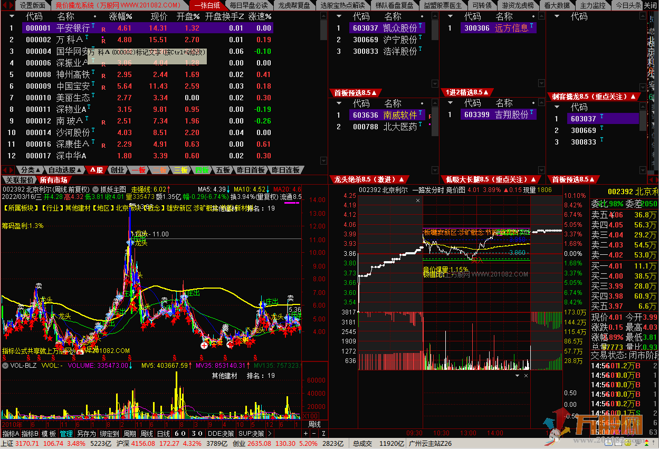The width and height of the screenshot is (659, 449).
Task: Open the ▾ dropdown in lower intraday sub-panel
Action: coord(518,376)
